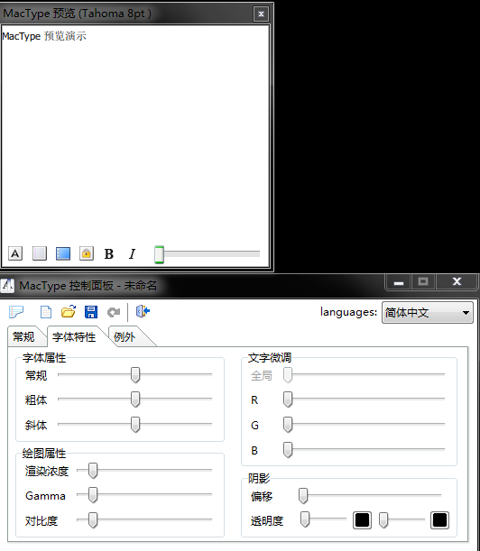The height and width of the screenshot is (551, 480).
Task: Open the 例外 tab
Action: tap(125, 337)
